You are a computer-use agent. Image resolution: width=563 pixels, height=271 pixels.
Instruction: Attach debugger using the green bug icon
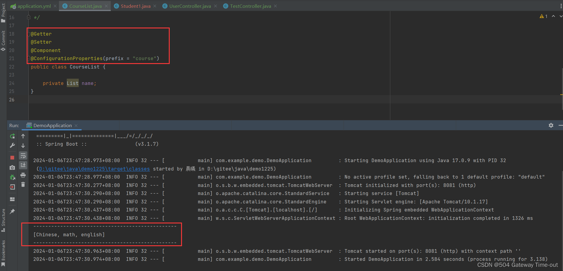pos(12,177)
